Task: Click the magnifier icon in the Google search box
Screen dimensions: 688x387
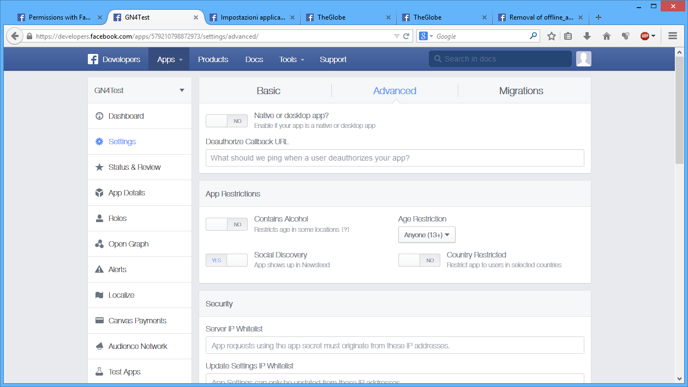Action: [534, 36]
